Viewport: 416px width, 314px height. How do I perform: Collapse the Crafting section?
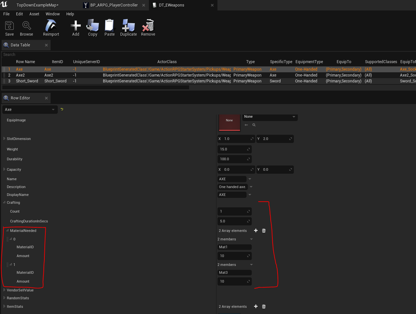4,202
